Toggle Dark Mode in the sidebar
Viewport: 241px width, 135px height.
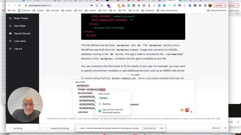[20, 26]
